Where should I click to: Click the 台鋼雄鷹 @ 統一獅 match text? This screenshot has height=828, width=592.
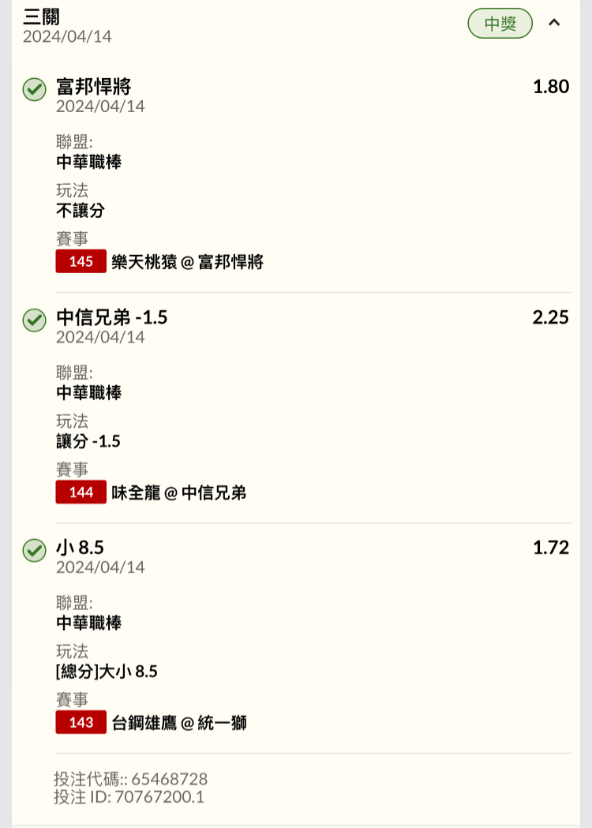pyautogui.click(x=179, y=723)
